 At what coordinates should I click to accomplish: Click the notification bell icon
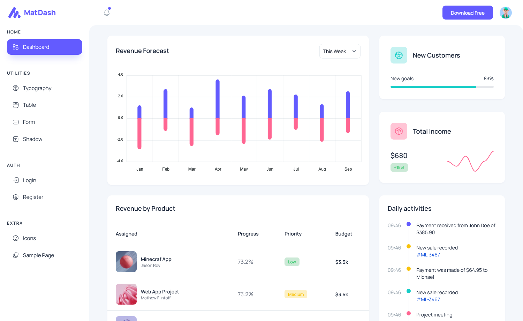point(107,13)
